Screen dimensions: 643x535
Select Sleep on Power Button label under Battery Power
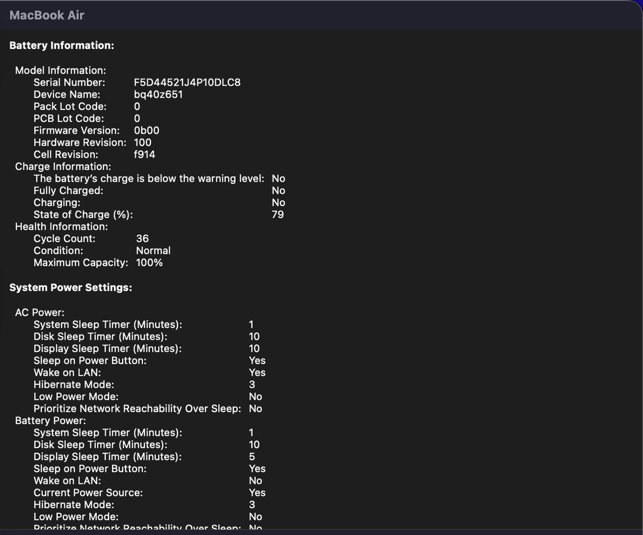[90, 469]
